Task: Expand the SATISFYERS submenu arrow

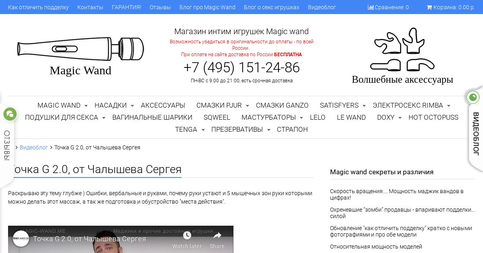Action: tap(364, 106)
